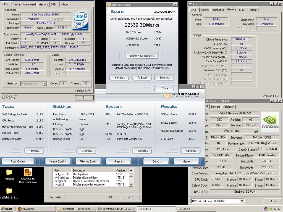283x212 pixels.
Task: Click the 22339 3DMarks score text
Action: (142, 25)
